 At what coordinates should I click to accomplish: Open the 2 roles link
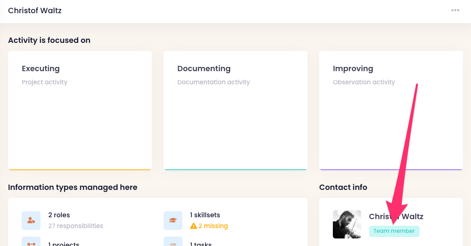[x=59, y=215]
